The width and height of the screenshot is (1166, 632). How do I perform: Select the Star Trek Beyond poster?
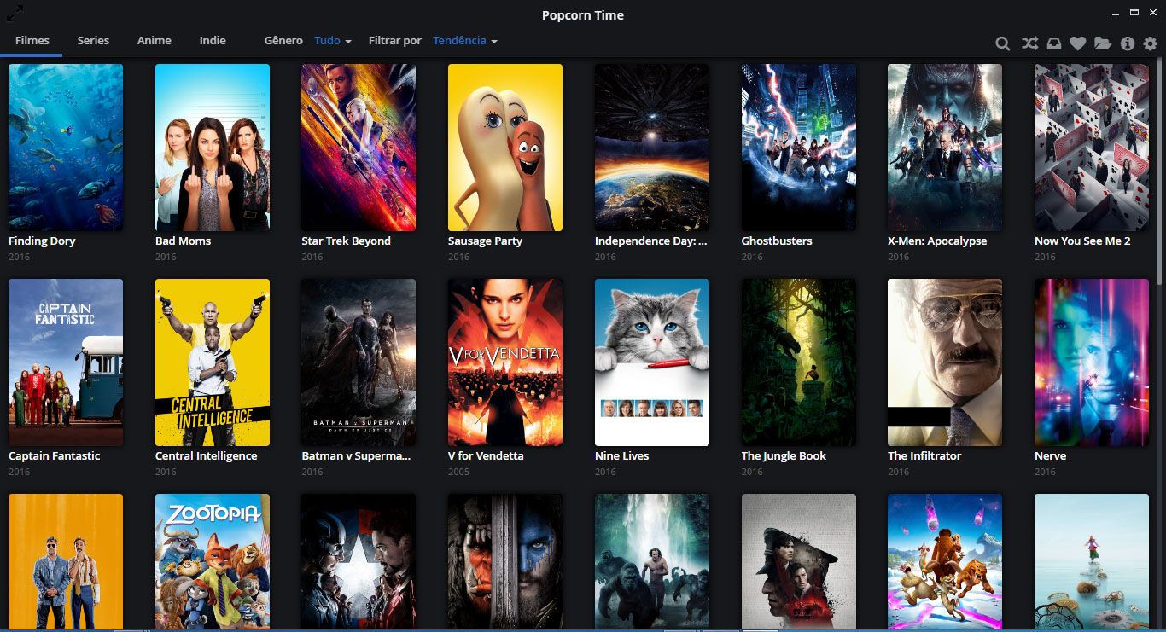[x=359, y=148]
